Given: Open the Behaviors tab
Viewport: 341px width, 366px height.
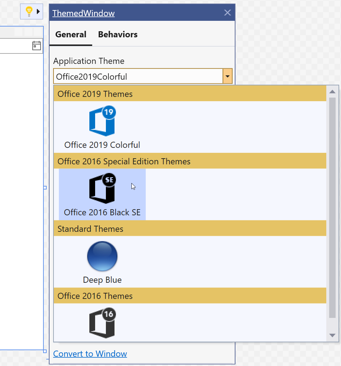Looking at the screenshot, I should click(118, 34).
